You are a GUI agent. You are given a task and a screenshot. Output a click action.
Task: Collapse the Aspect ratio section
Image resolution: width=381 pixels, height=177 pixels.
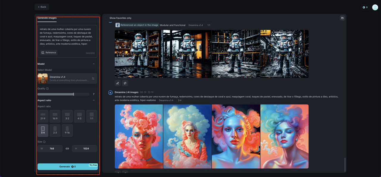coord(94,100)
